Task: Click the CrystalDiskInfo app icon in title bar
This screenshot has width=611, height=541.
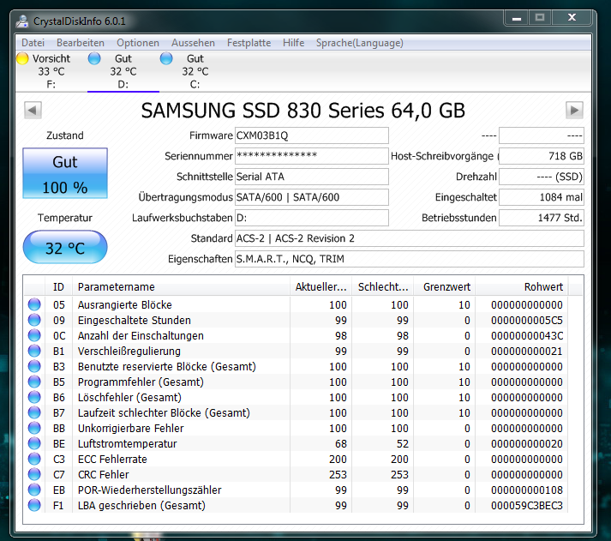Action: (x=22, y=21)
